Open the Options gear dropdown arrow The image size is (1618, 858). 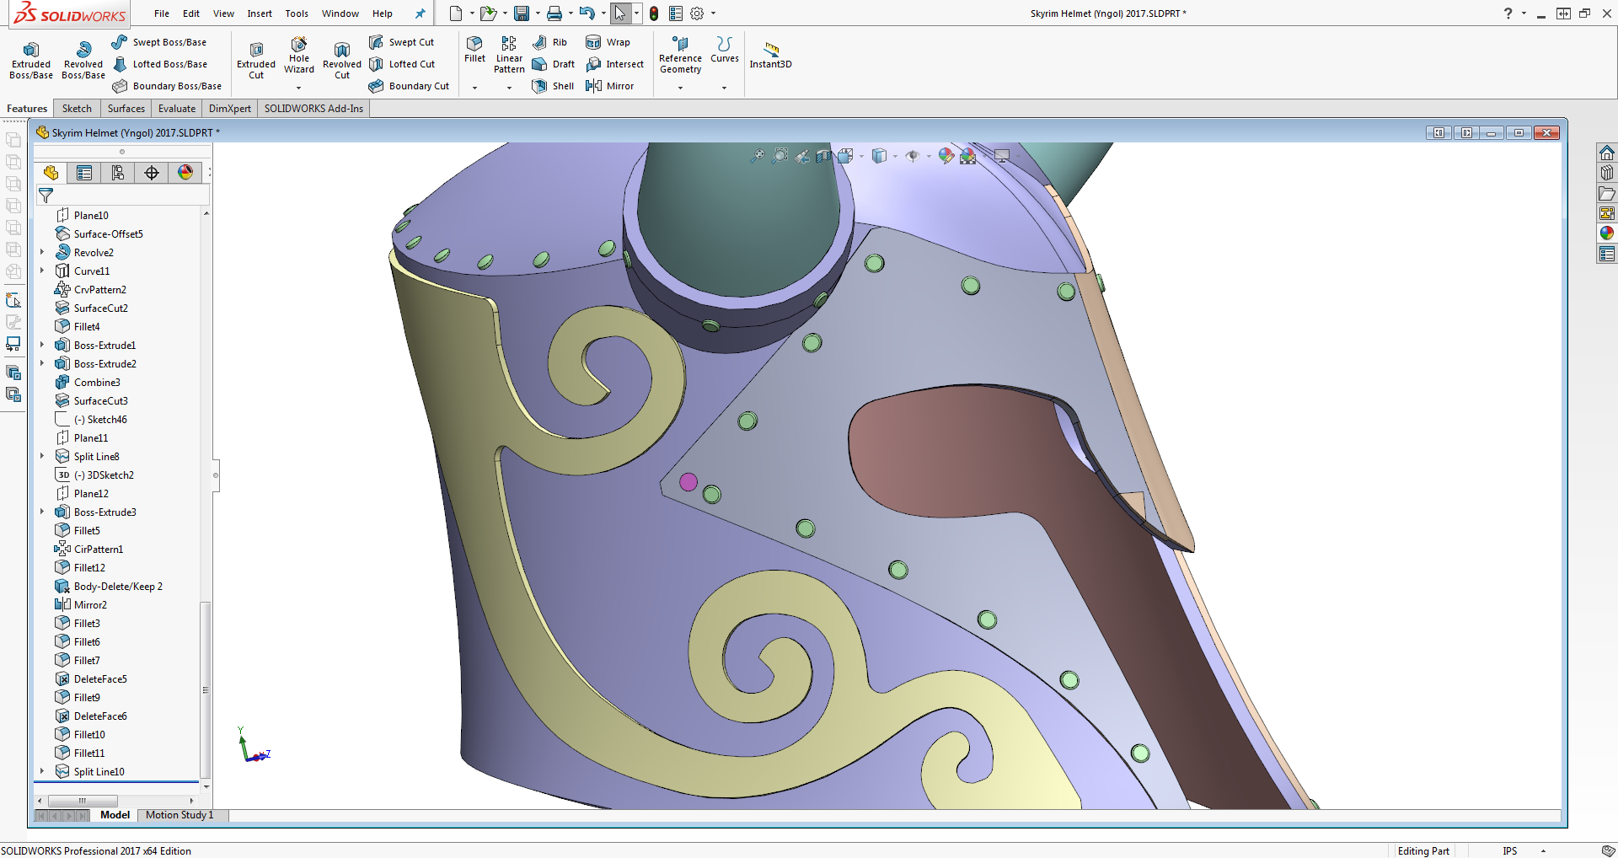pyautogui.click(x=713, y=13)
